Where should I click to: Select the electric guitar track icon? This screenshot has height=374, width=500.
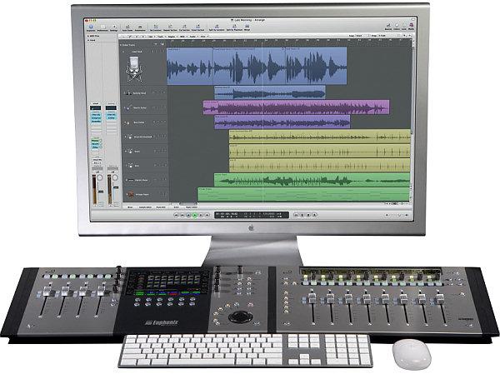[128, 107]
